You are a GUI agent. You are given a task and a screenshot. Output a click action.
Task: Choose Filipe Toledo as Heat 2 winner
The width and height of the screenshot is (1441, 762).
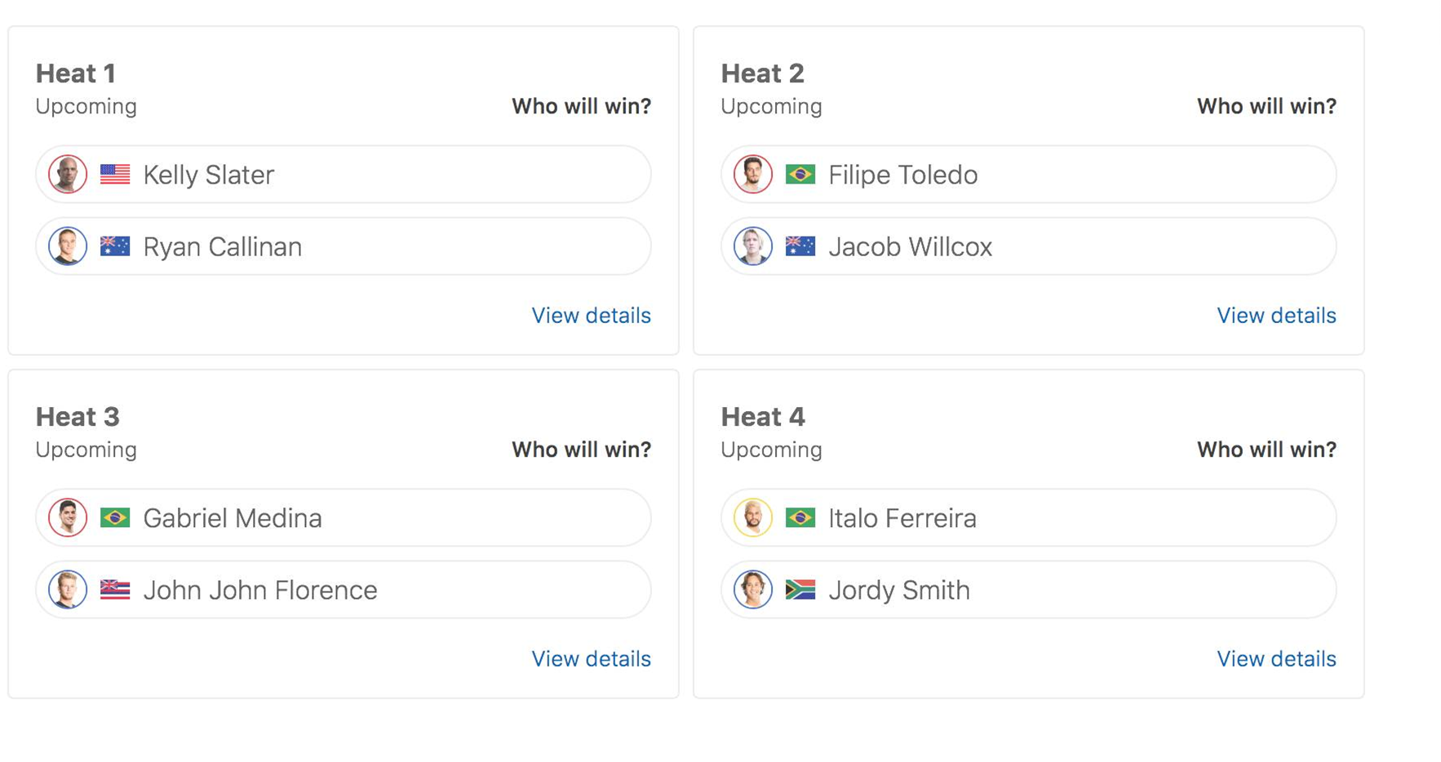pos(1029,175)
